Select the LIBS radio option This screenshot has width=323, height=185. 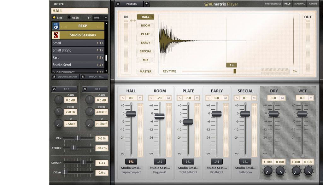(54, 18)
